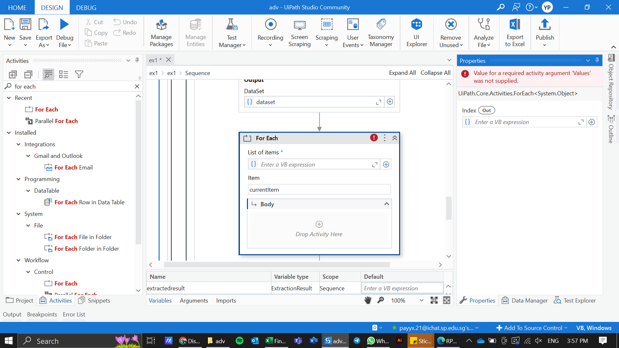
Task: Open Snippets panel tab
Action: pyautogui.click(x=94, y=300)
